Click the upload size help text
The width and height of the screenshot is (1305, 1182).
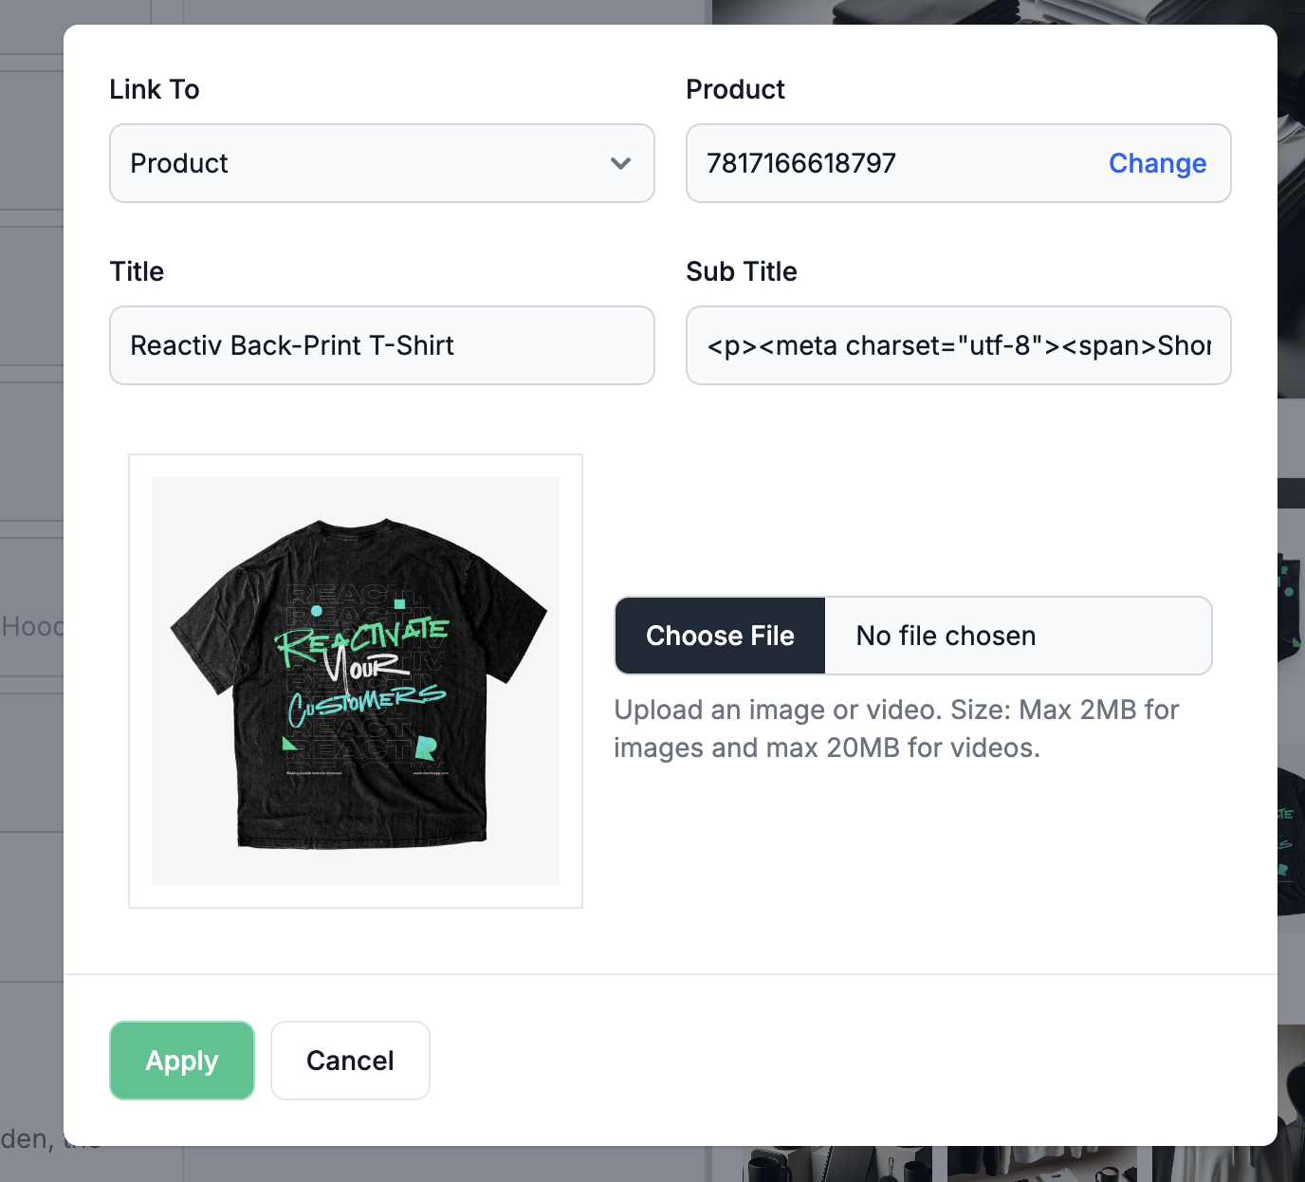click(x=895, y=729)
